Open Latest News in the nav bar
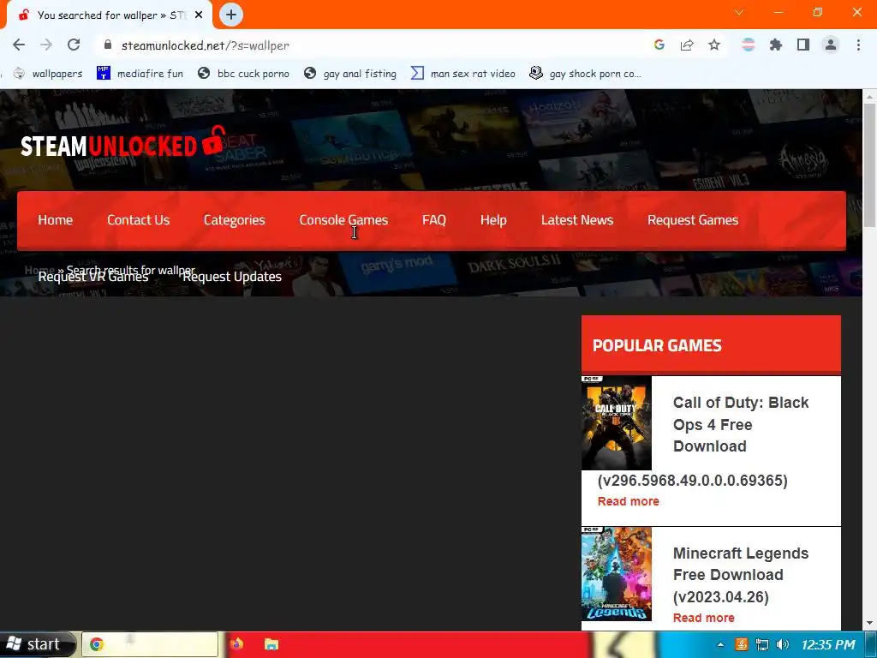 [577, 220]
